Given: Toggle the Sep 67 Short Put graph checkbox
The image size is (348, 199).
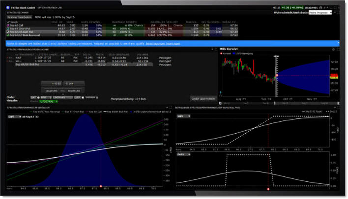Looking at the screenshot, I should coord(8,29).
